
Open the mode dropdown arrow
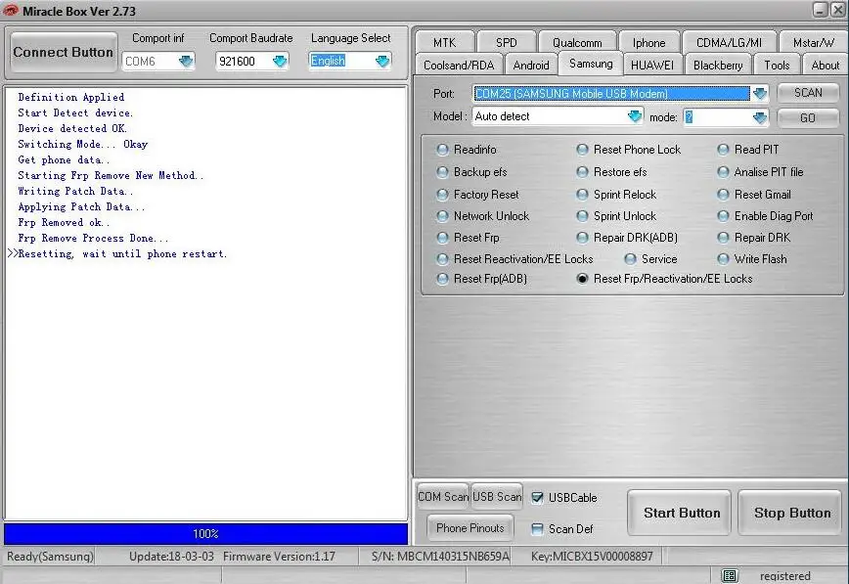coord(760,117)
